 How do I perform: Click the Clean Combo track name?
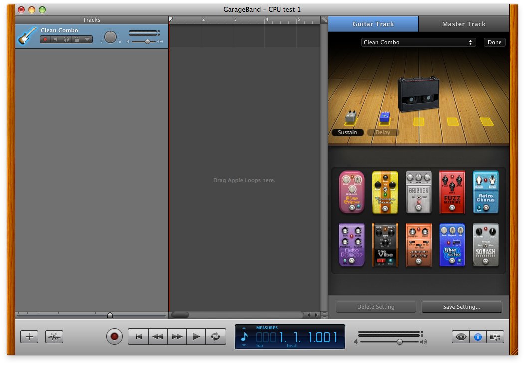(x=59, y=30)
